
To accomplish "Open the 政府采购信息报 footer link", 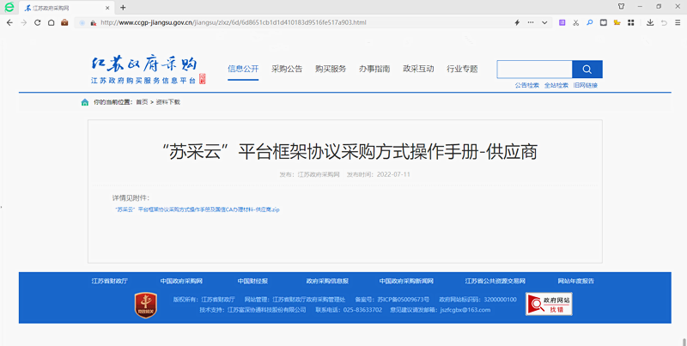I will 327,282.
